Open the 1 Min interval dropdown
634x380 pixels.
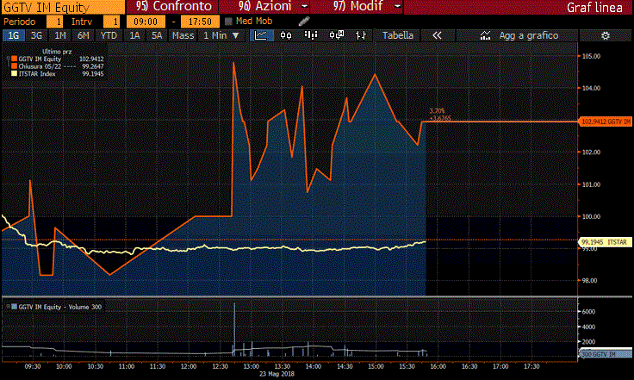tap(221, 35)
